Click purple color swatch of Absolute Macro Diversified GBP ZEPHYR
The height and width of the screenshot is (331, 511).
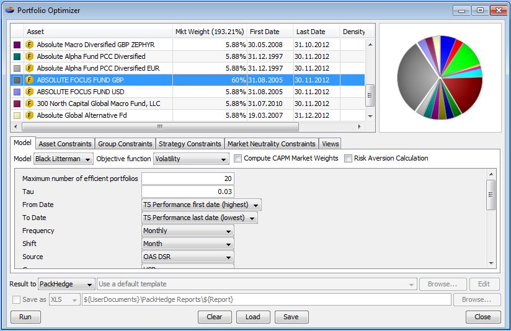[x=17, y=45]
